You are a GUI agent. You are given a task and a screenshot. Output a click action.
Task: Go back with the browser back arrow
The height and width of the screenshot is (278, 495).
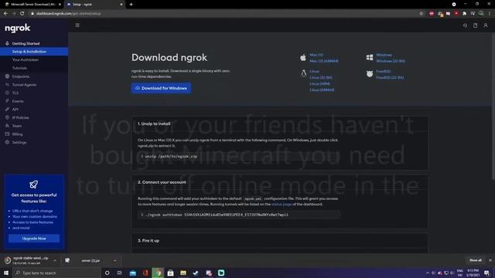pyautogui.click(x=5, y=14)
